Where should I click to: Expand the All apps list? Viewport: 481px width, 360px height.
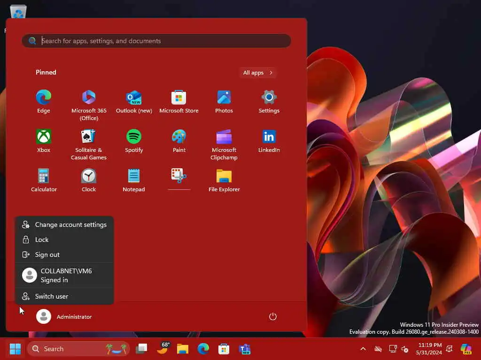[258, 73]
